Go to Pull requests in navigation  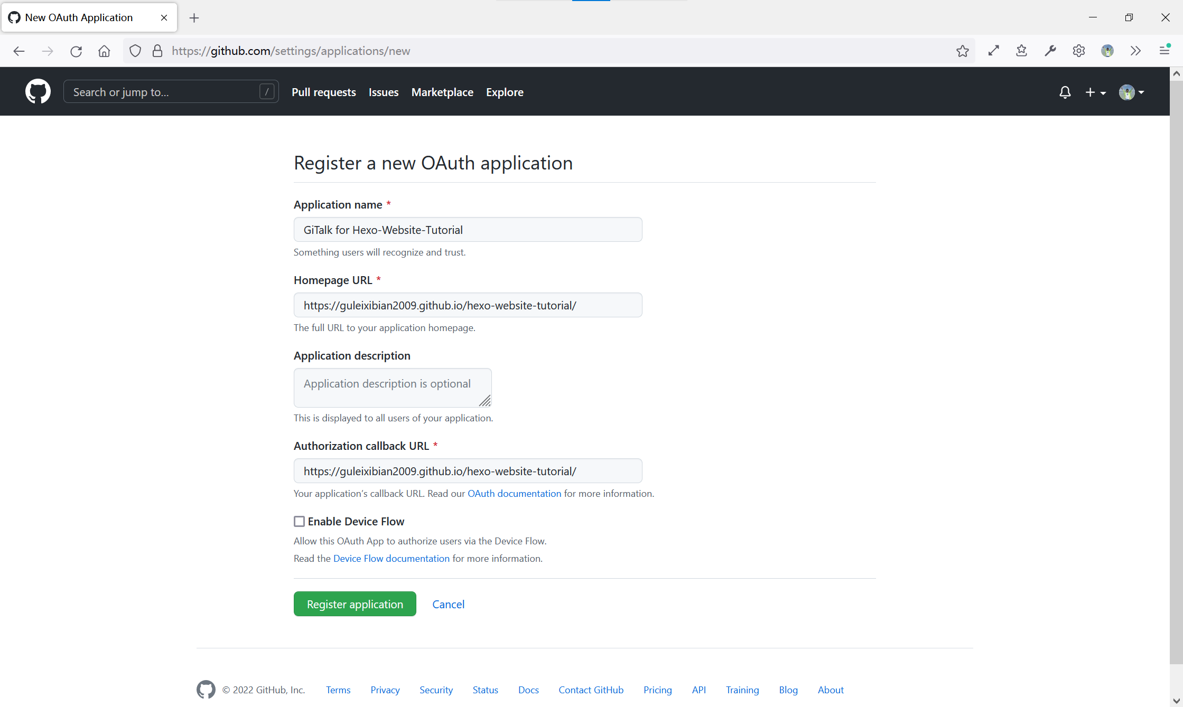click(x=323, y=92)
